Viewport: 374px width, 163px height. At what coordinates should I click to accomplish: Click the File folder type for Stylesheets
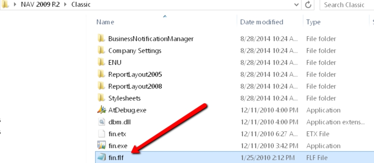[321, 98]
